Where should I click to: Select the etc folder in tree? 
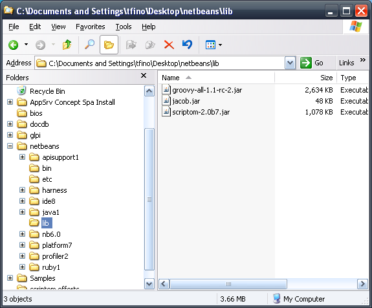tap(47, 179)
